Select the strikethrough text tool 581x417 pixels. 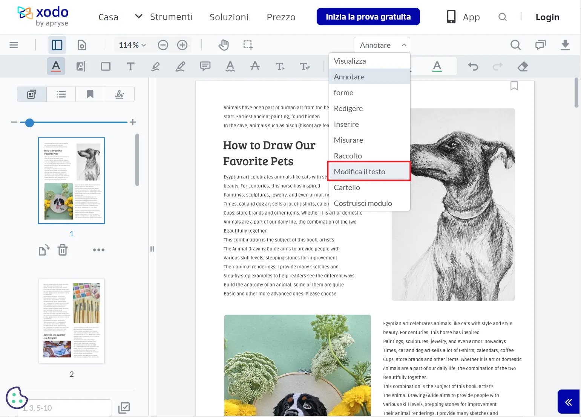255,67
